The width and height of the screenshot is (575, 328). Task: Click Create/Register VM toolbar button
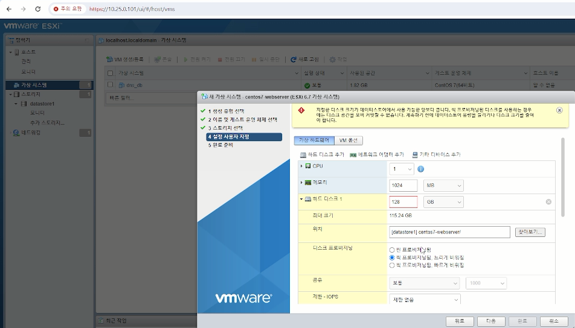coord(125,59)
